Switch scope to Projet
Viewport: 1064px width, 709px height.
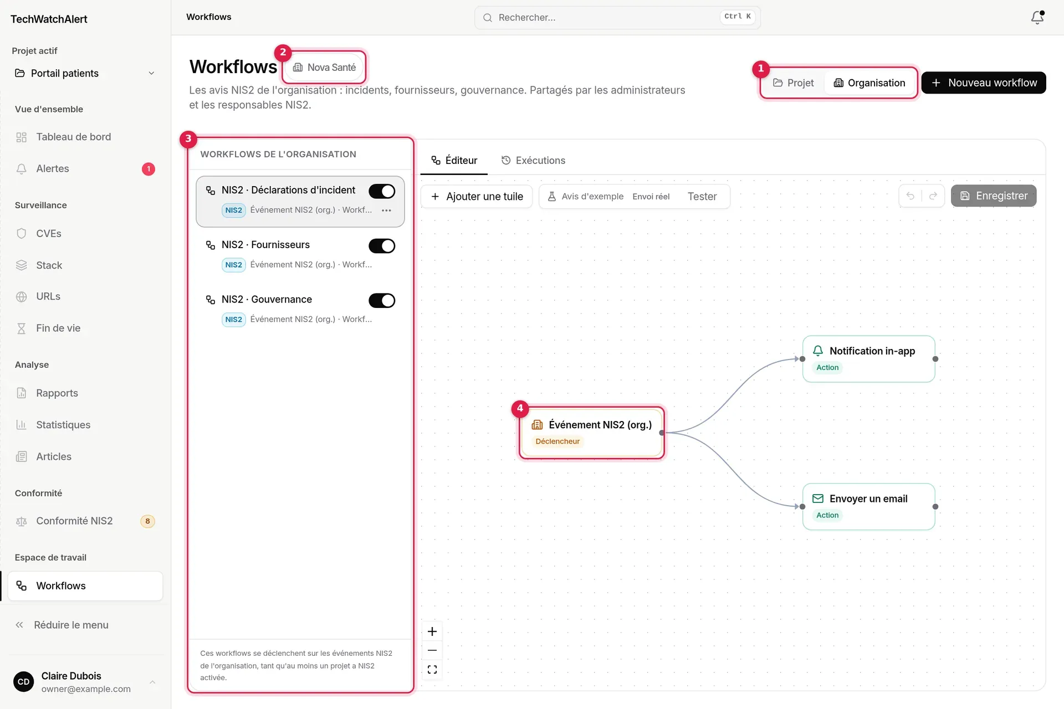[x=794, y=83]
